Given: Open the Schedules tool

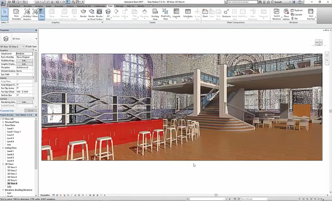Looking at the screenshot, I should pos(188,13).
